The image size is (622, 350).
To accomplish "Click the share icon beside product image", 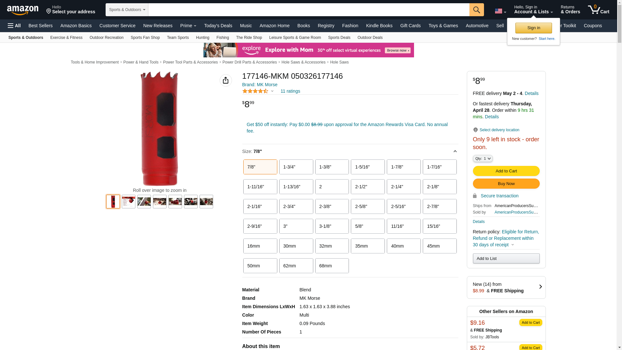I will click(226, 80).
